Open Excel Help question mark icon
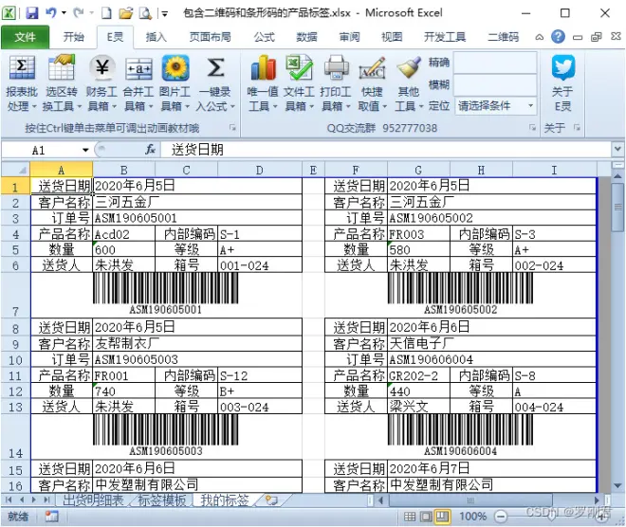Image resolution: width=626 pixels, height=527 pixels. tap(558, 37)
